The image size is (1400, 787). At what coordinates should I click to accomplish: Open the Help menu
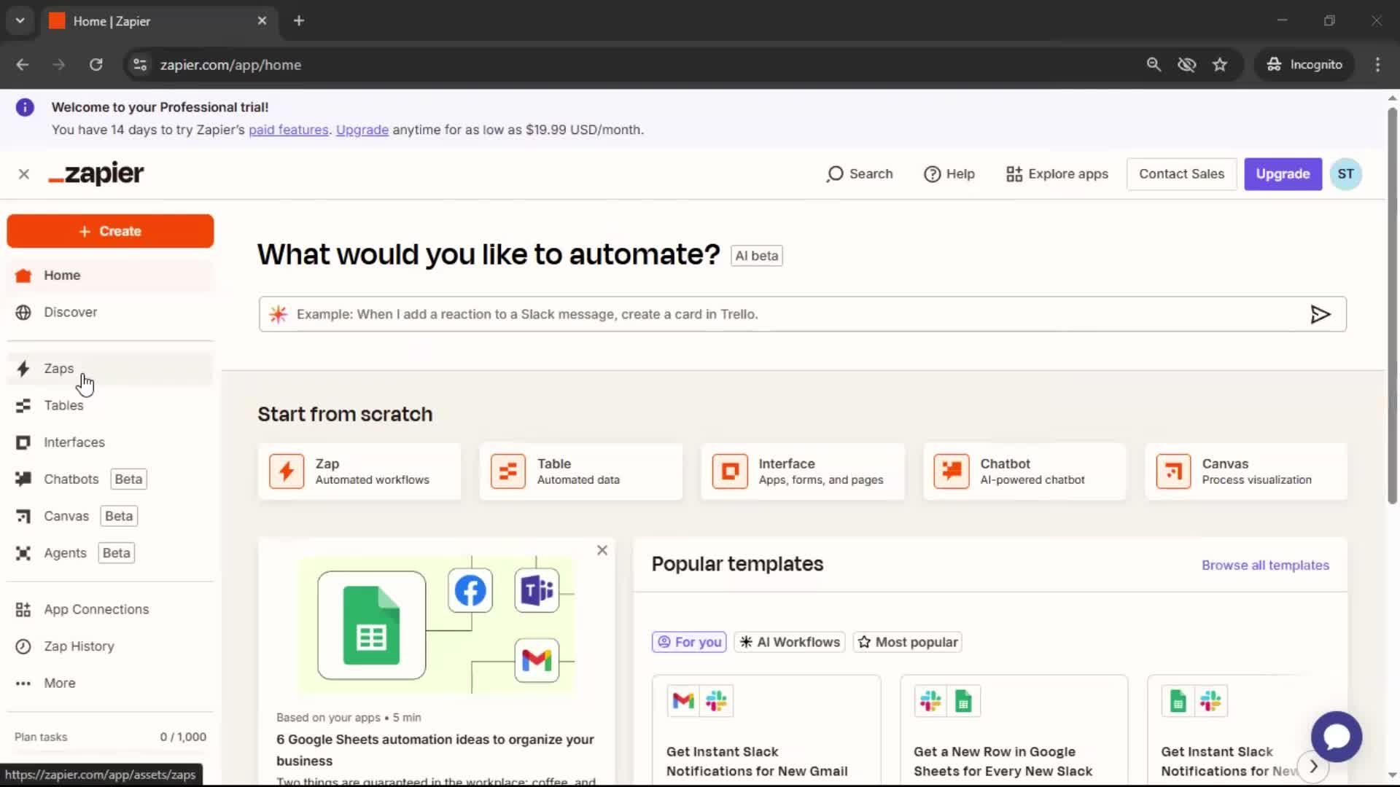pyautogui.click(x=949, y=174)
